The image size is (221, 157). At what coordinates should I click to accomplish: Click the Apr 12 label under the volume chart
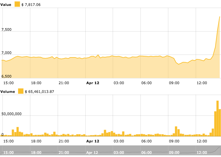[93, 141]
